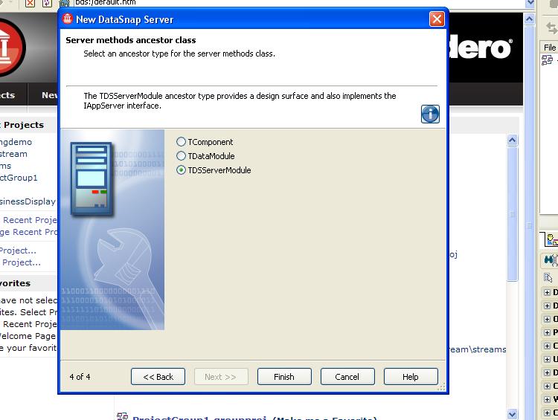Select the TComponent ancestor type

pyautogui.click(x=182, y=142)
